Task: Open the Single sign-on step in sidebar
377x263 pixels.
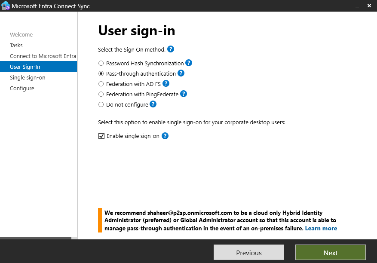Action: pyautogui.click(x=28, y=78)
